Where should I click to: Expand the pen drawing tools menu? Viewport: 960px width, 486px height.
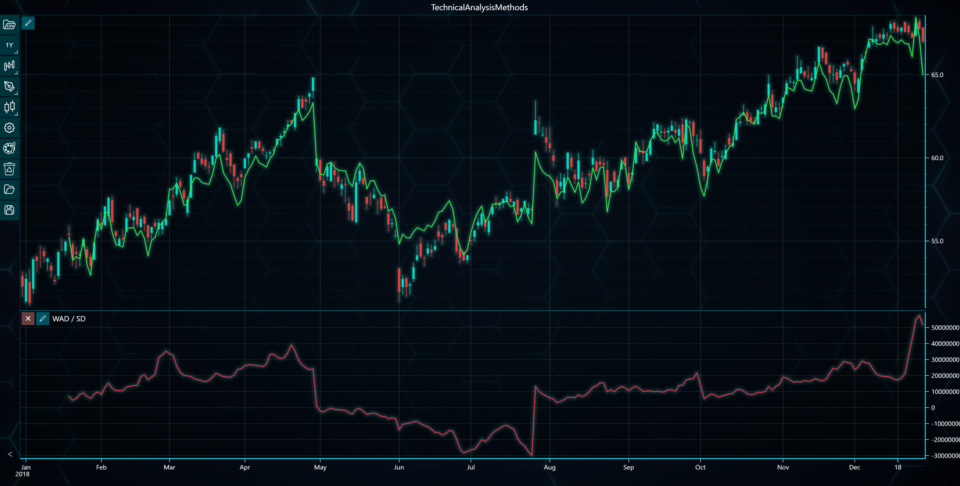click(9, 86)
